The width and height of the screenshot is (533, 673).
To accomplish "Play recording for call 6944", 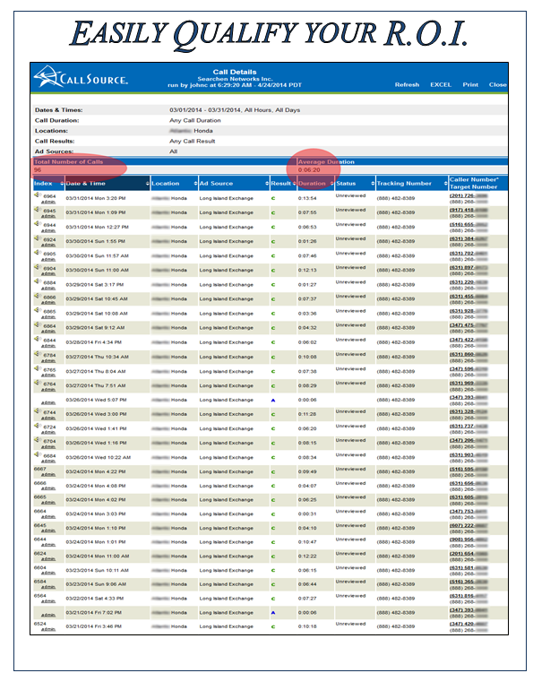I will tap(38, 224).
